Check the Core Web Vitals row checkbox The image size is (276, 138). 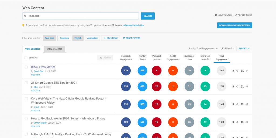tap(26, 99)
